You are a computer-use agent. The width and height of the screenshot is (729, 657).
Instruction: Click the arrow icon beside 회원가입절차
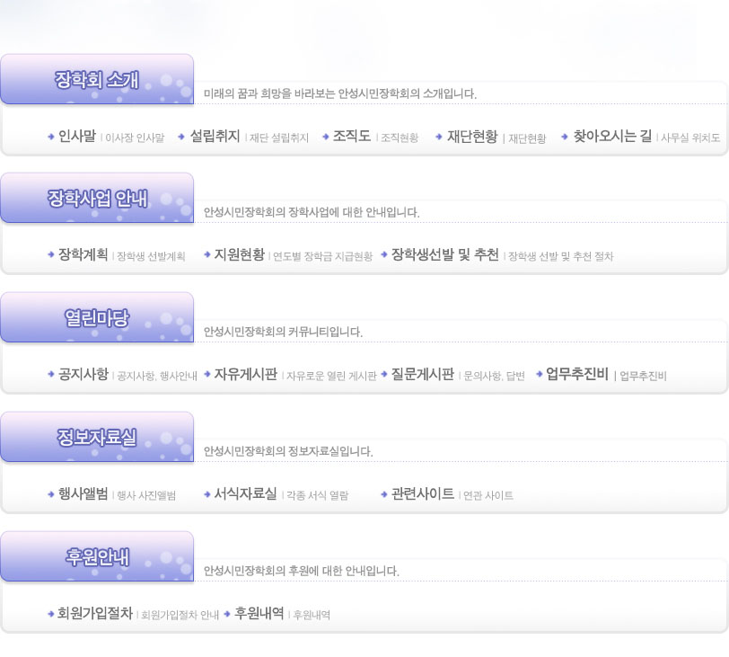pyautogui.click(x=51, y=614)
